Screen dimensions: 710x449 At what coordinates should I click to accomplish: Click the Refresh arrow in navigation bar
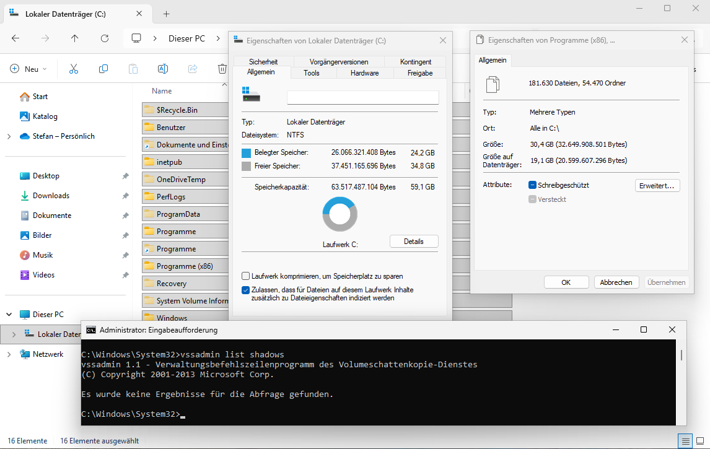click(x=105, y=38)
